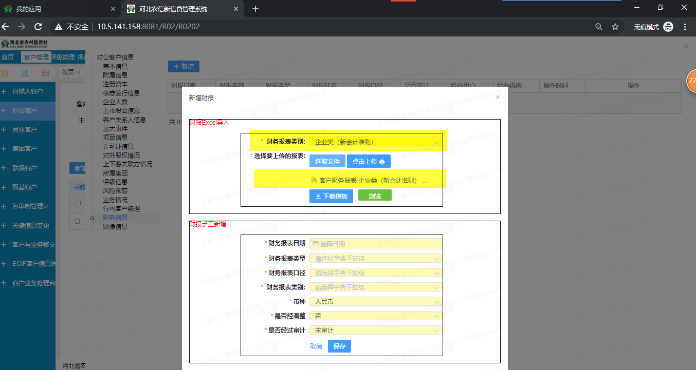This screenshot has height=370, width=696.
Task: Select the blue customer profile icon
Action: point(24,73)
